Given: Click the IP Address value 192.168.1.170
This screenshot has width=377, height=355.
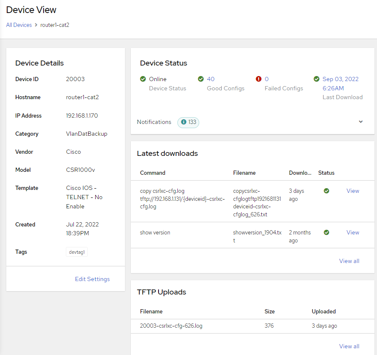Looking at the screenshot, I should pyautogui.click(x=82, y=116).
